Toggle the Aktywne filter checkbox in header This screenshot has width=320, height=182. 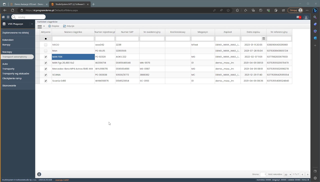45,39
